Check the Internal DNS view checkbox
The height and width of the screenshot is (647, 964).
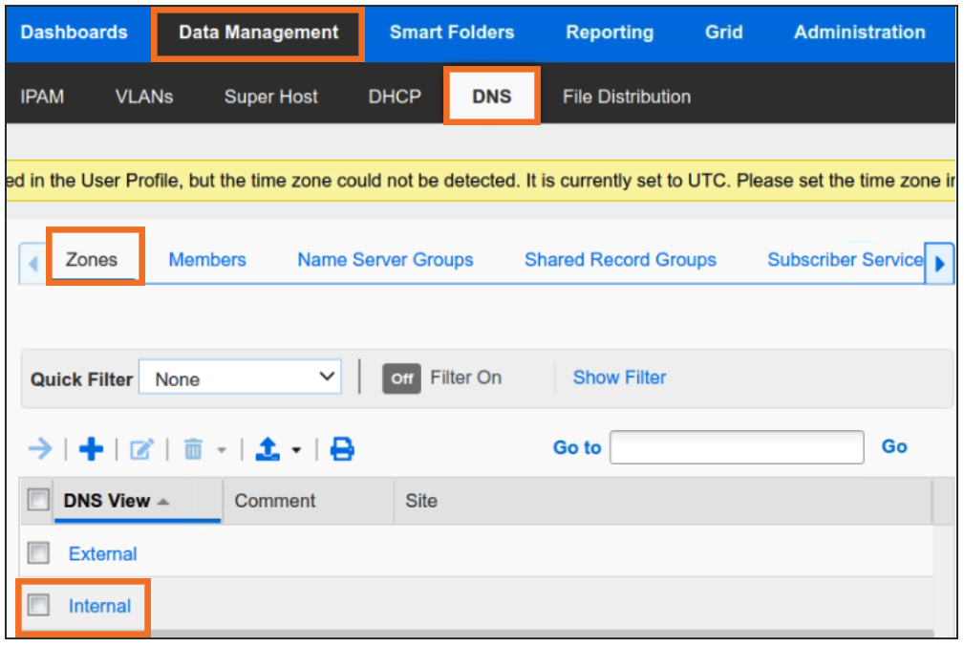[38, 605]
